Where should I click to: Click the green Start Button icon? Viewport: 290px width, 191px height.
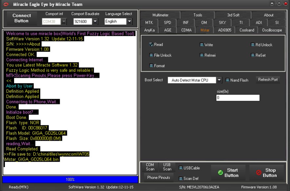(x=220, y=173)
